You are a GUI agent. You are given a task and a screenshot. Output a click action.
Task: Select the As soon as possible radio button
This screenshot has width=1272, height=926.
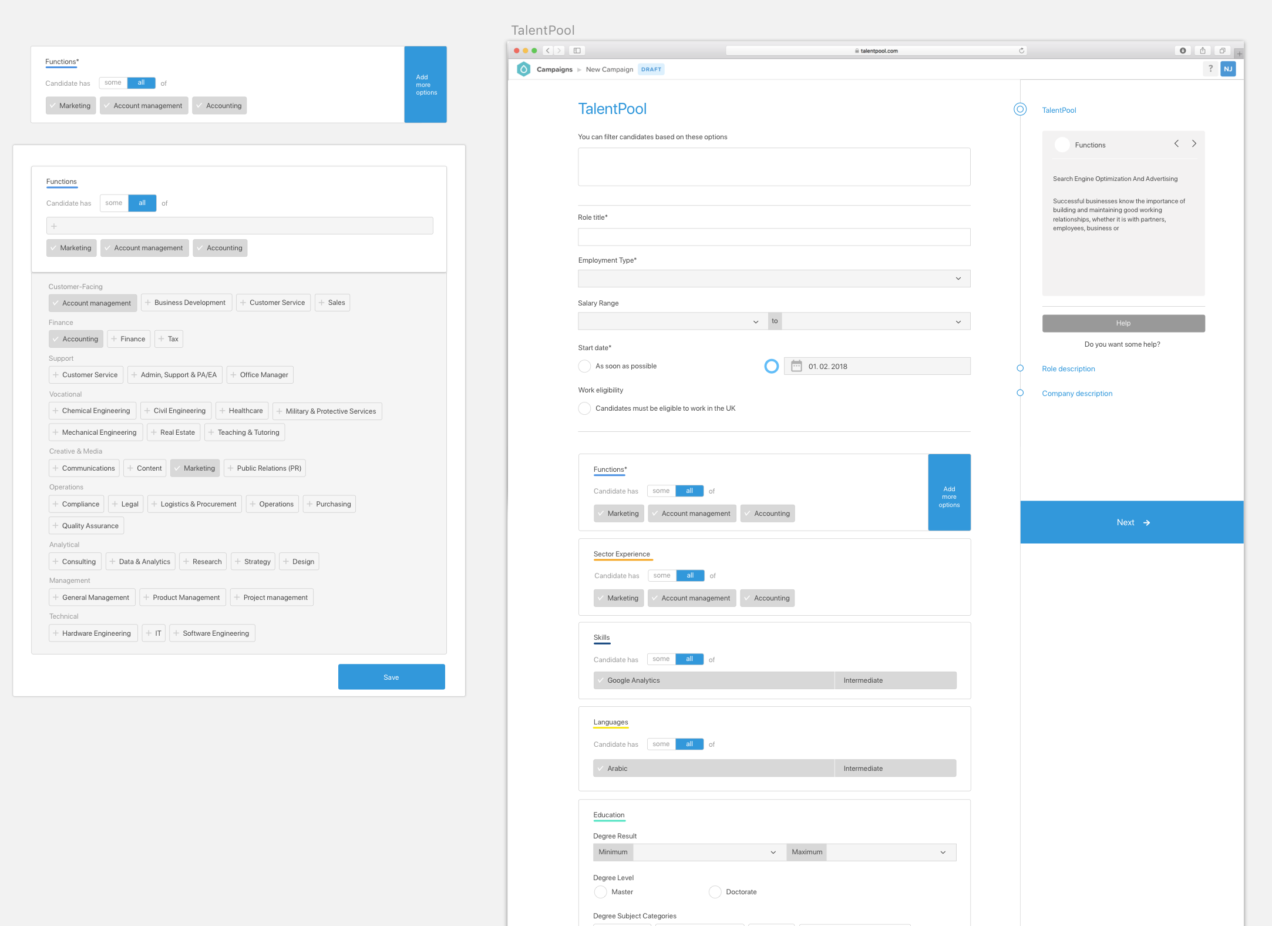coord(584,366)
